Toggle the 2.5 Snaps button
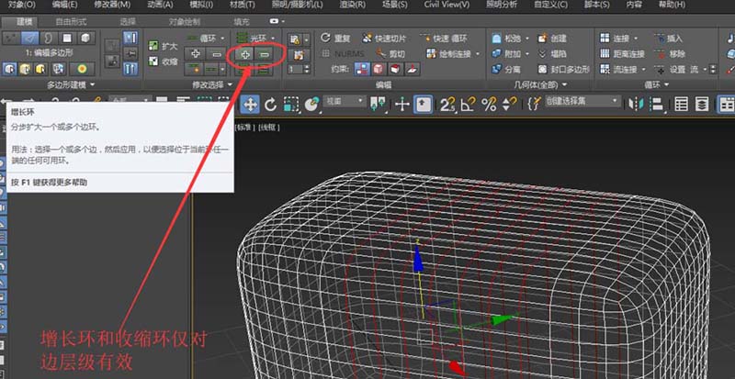The image size is (735, 379). [x=448, y=104]
